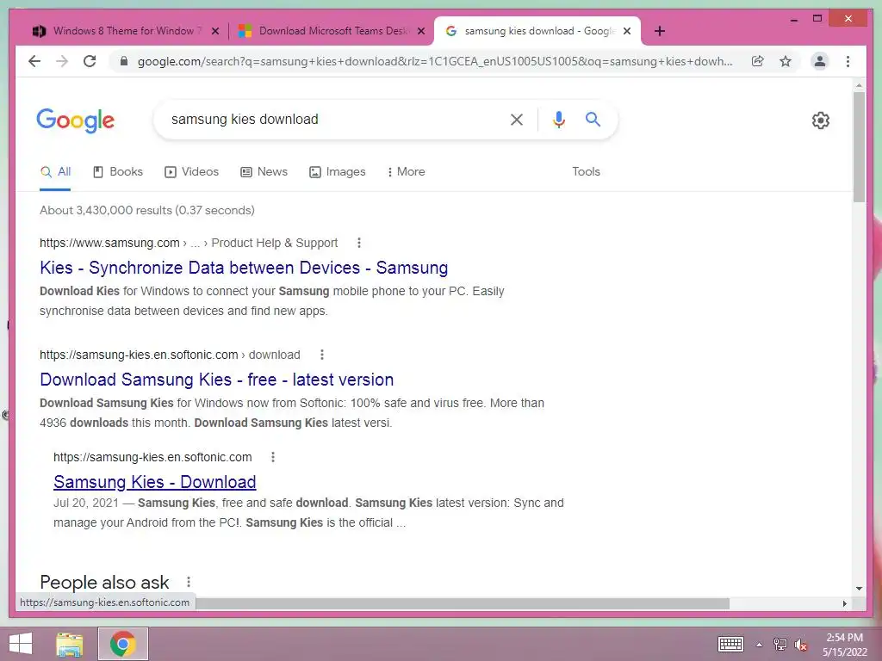Screen dimensions: 882x661
Task: Filter results by Images
Action: pos(338,172)
